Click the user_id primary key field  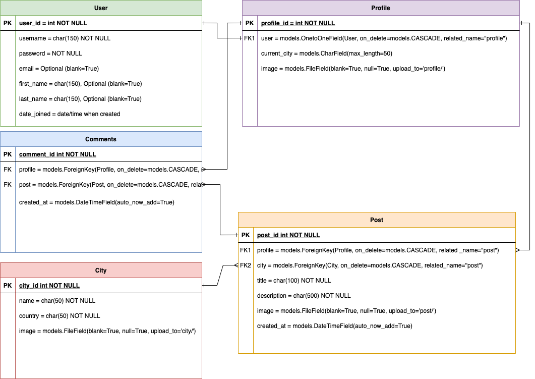click(53, 23)
